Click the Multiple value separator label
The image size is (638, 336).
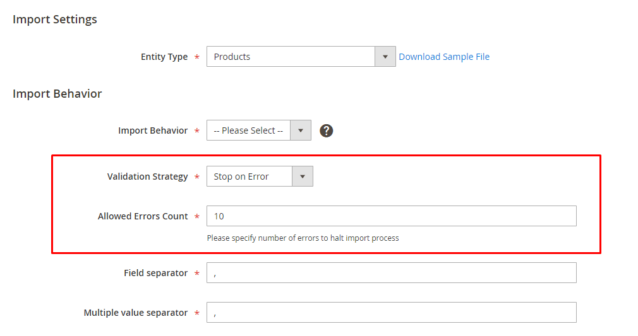click(x=136, y=313)
